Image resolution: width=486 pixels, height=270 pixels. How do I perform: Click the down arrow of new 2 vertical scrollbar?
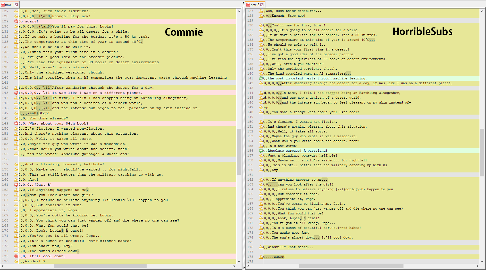(x=482, y=261)
